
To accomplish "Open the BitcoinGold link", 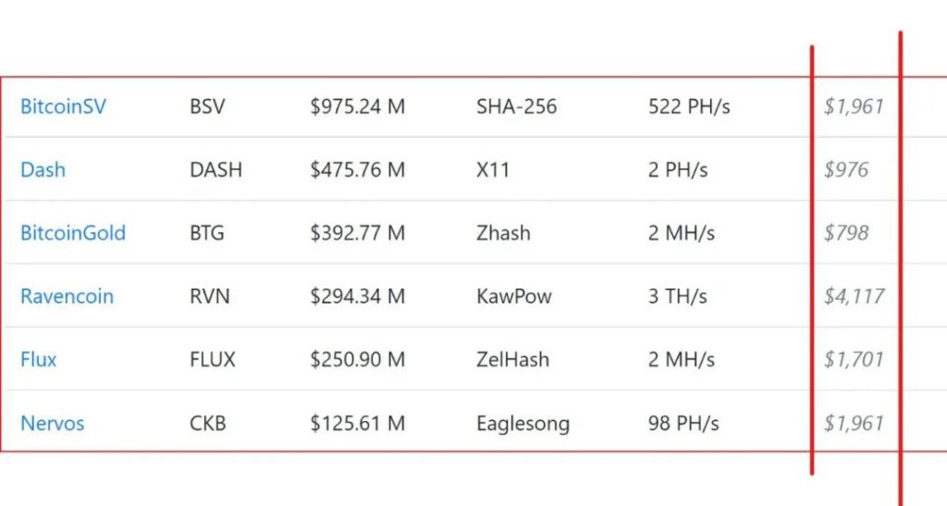I will [73, 233].
